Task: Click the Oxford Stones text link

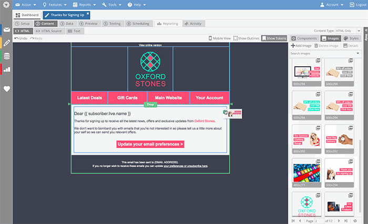Action: (x=205, y=121)
